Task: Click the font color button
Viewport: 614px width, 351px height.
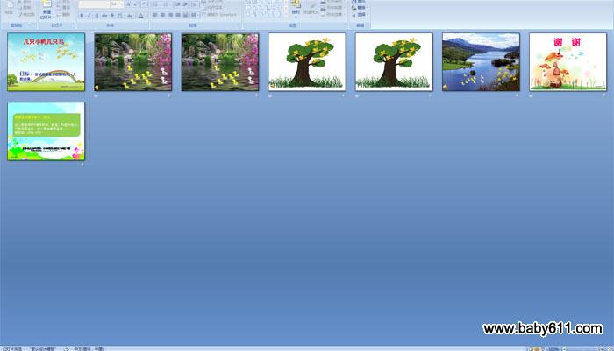Action: tap(141, 15)
